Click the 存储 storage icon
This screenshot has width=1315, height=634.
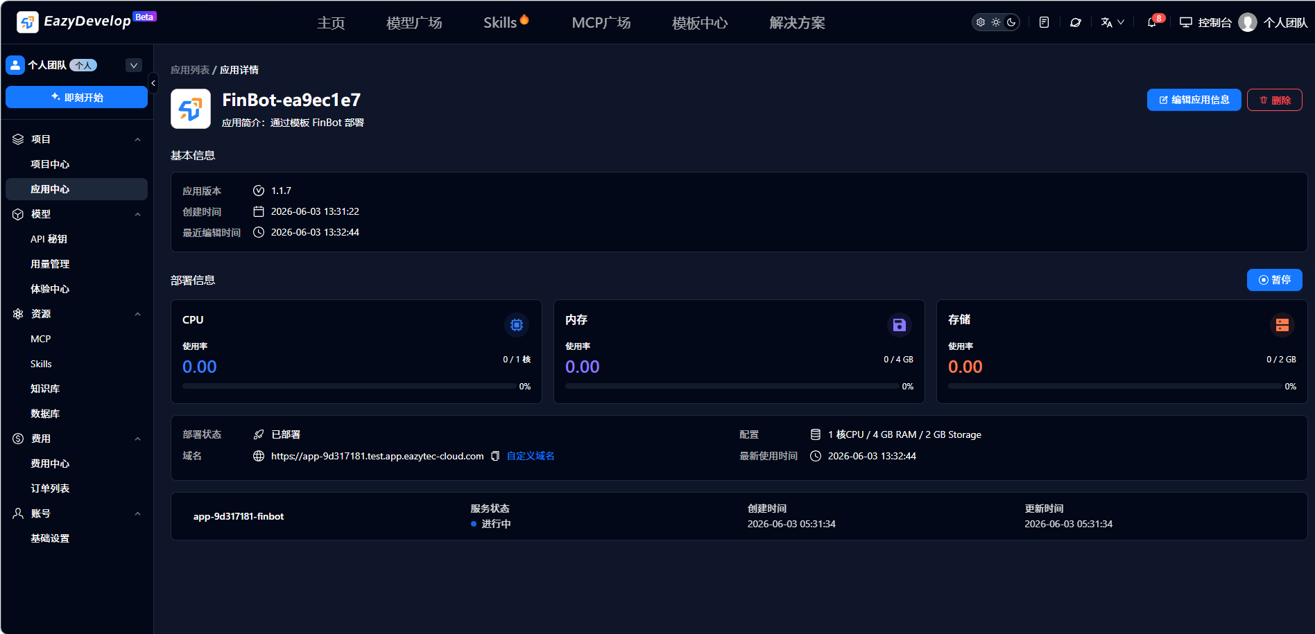click(1282, 324)
